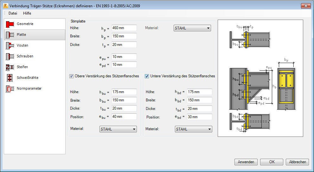Close the dialog with the red X
The width and height of the screenshot is (314, 172).
click(306, 6)
